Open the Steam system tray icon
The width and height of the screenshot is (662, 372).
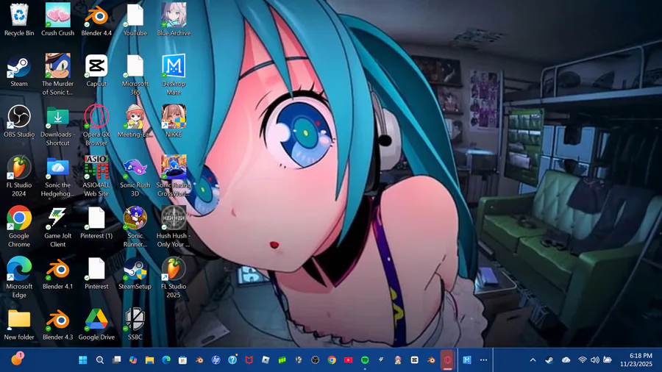(x=549, y=360)
